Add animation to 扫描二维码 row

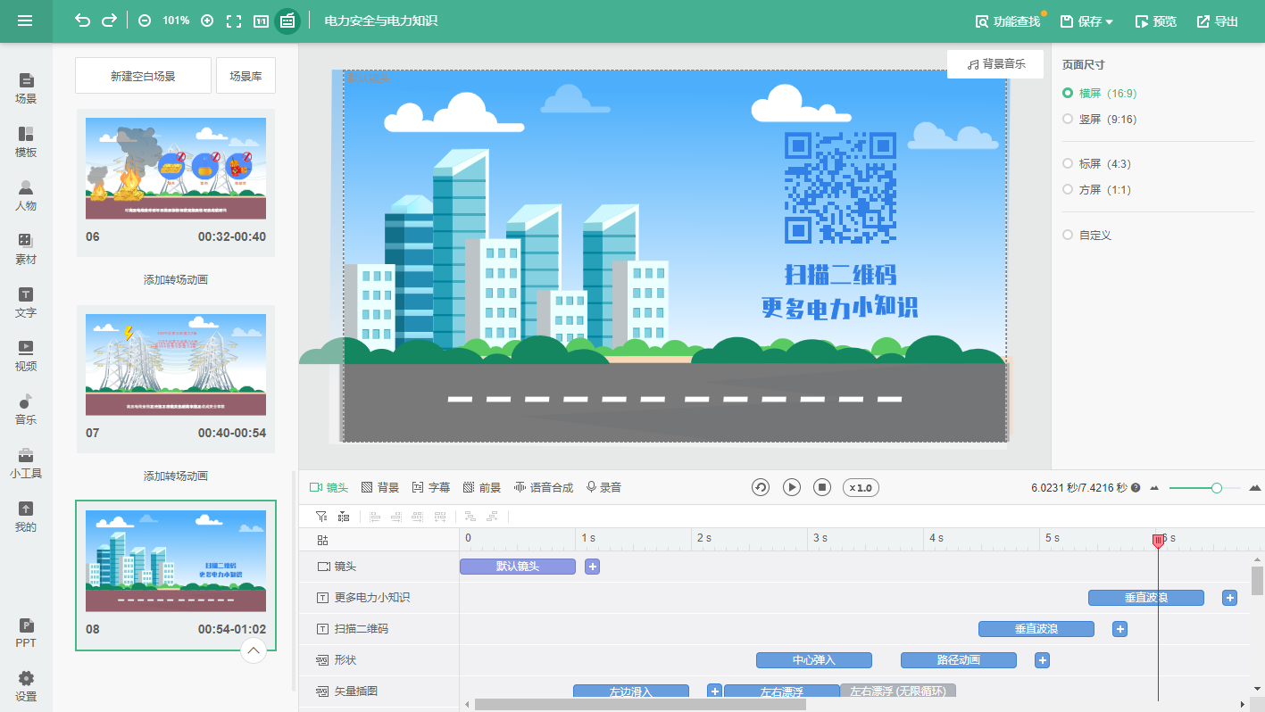[x=1119, y=629]
